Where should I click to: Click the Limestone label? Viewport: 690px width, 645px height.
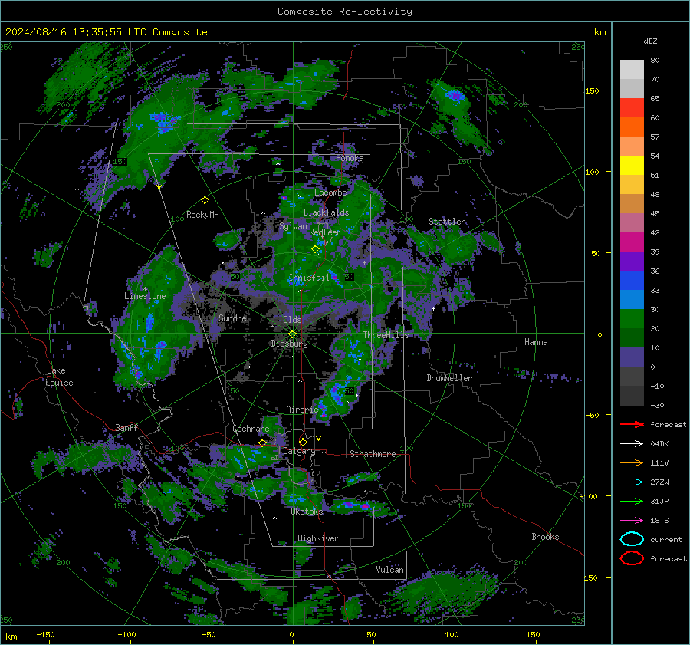[145, 296]
